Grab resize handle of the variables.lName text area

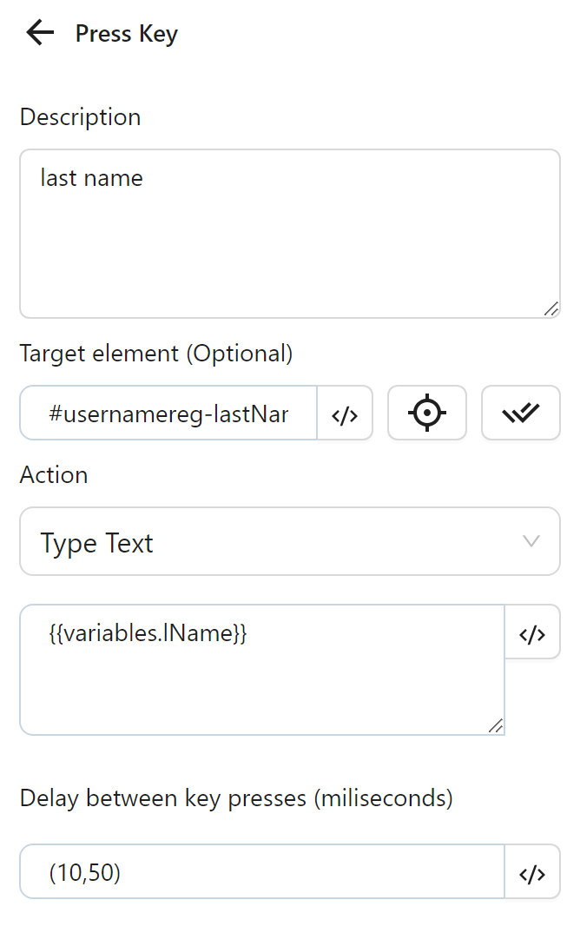coord(495,725)
